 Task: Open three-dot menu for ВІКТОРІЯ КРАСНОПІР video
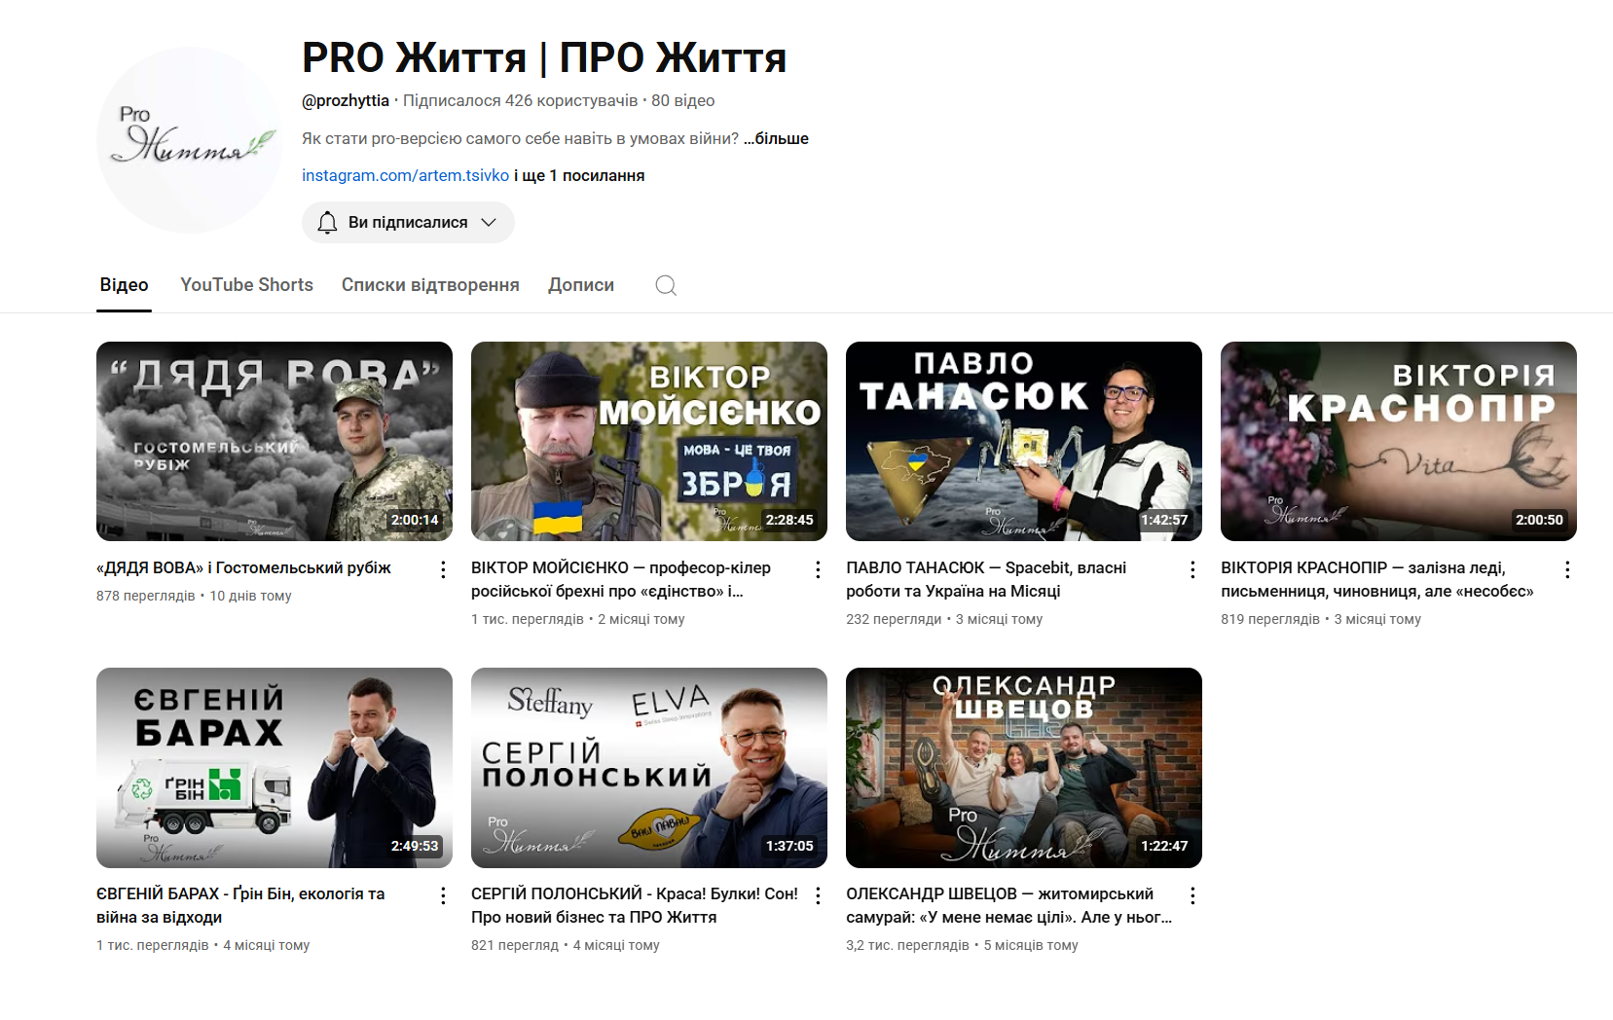tap(1567, 569)
